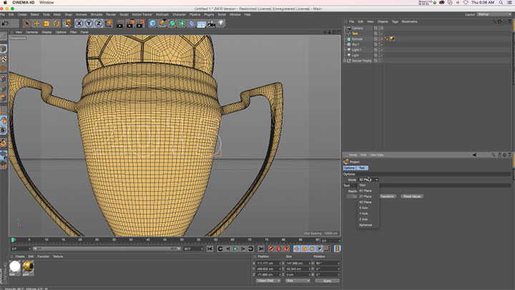Open viewport Display menu
This screenshot has width=515, height=290.
[x=46, y=32]
